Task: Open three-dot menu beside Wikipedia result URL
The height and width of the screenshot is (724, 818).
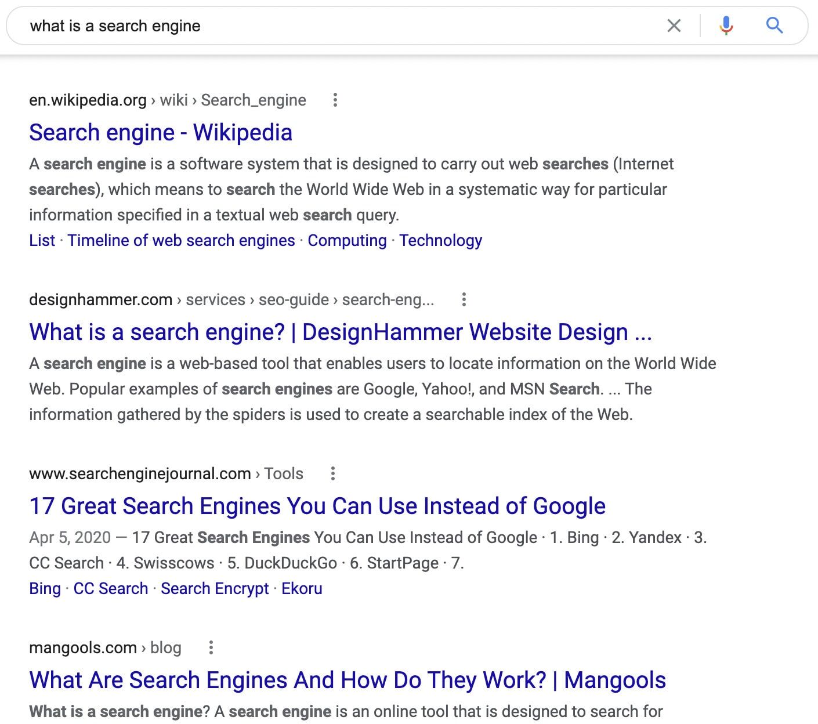Action: 335,100
